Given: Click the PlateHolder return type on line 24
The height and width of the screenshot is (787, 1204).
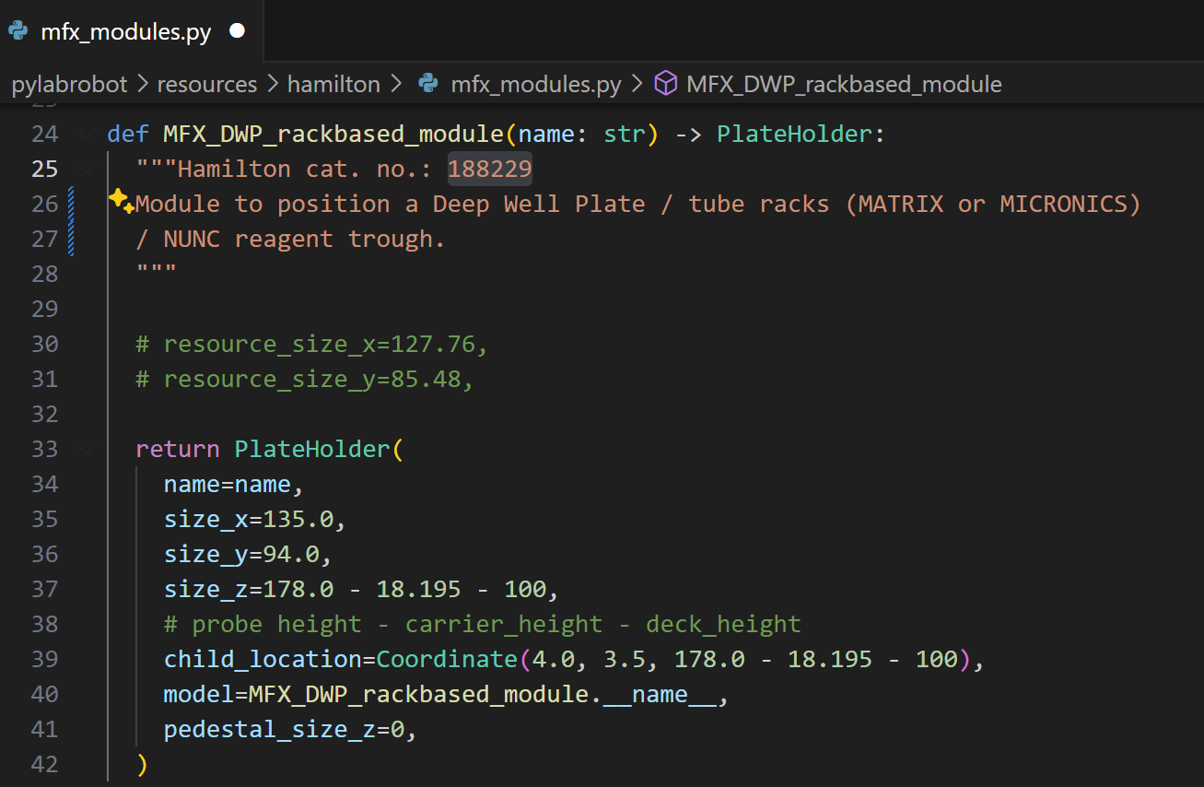Looking at the screenshot, I should pyautogui.click(x=794, y=135).
